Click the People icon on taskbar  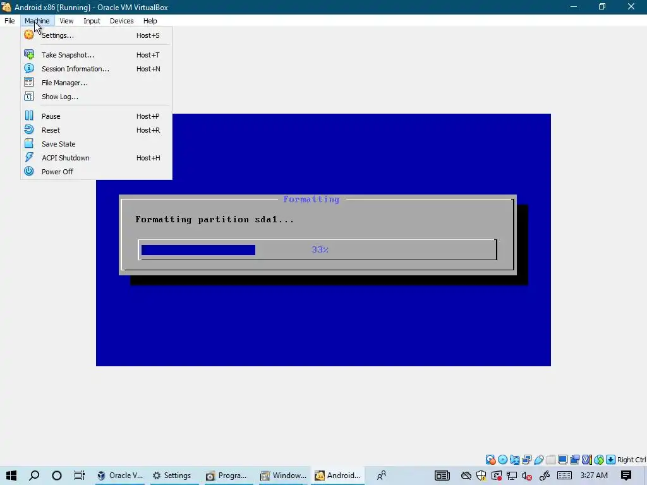[x=382, y=476]
